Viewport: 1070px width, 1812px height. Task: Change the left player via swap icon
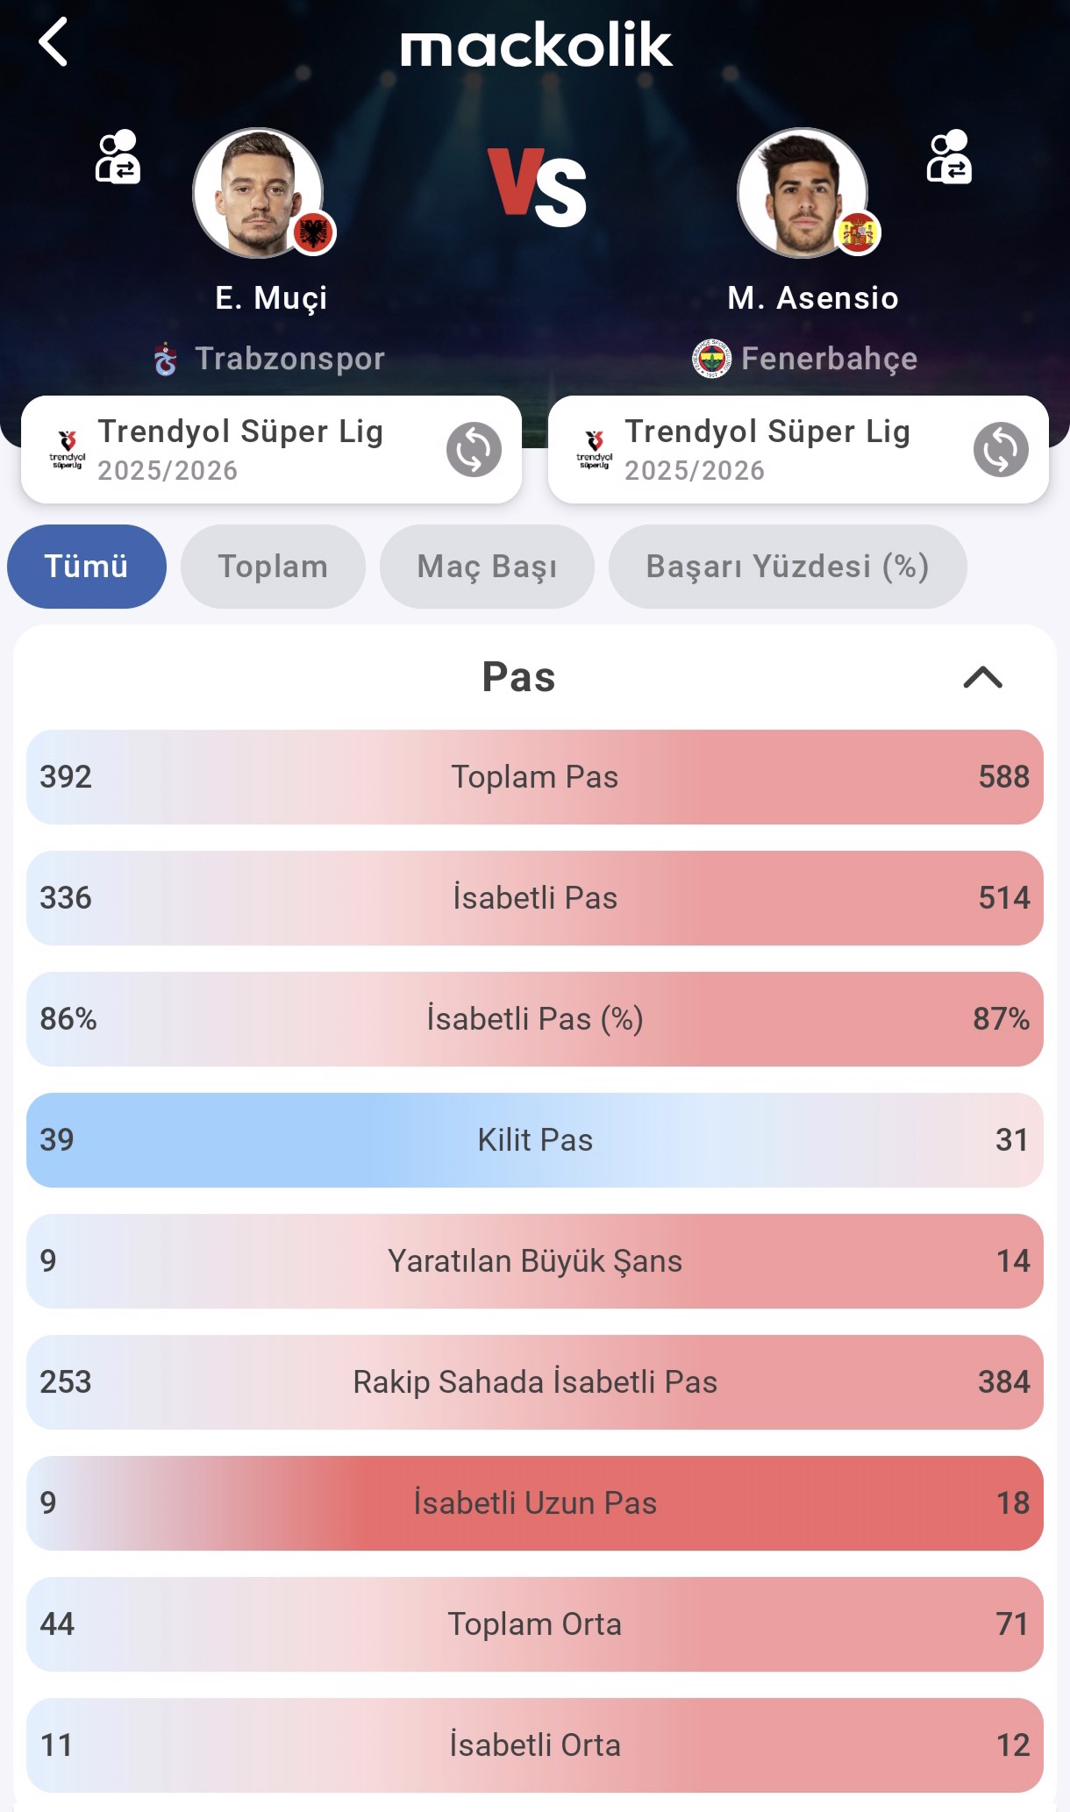pyautogui.click(x=118, y=157)
